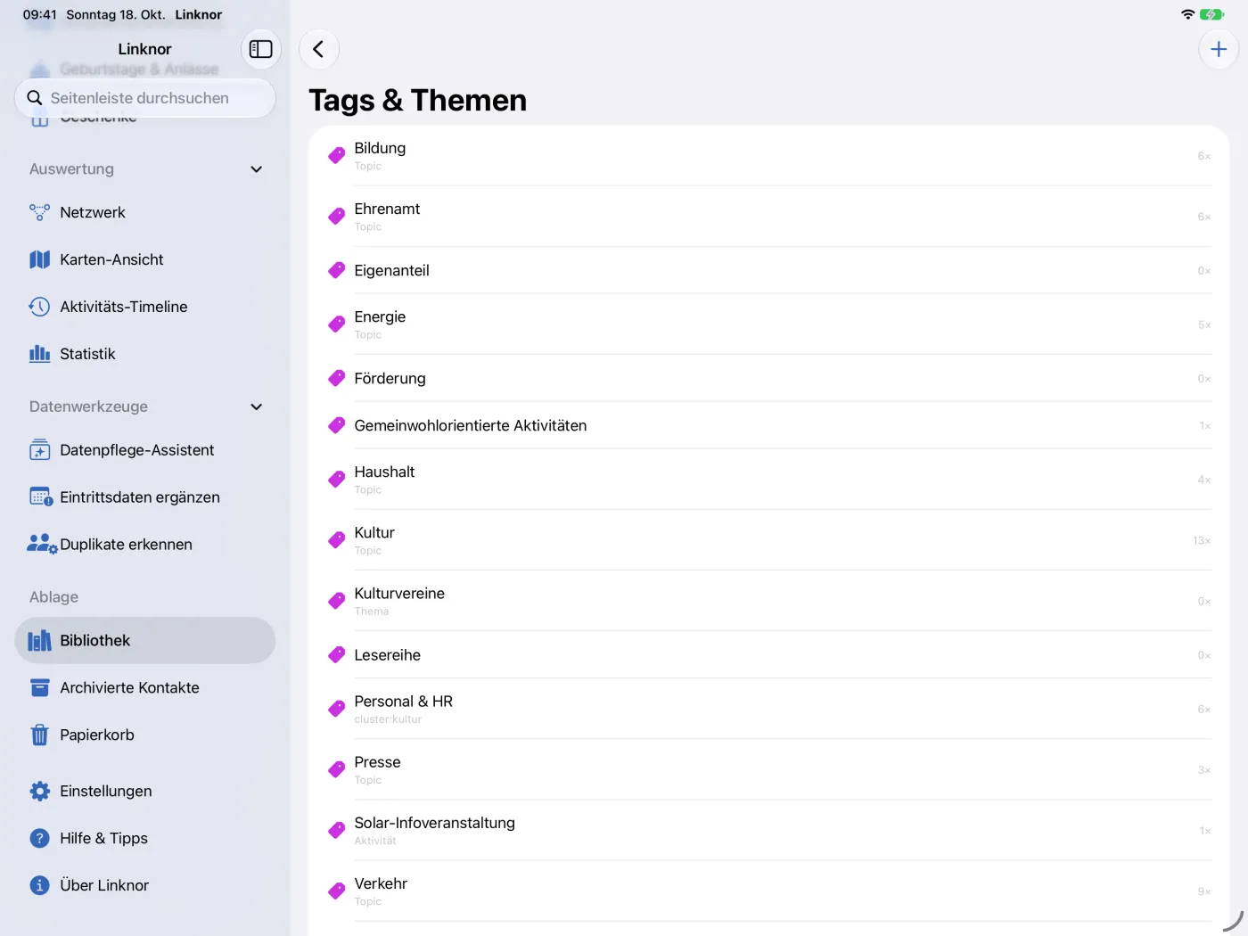1248x936 pixels.
Task: Open the Eintrittsdaten ergänzen calendar icon
Action: point(41,497)
